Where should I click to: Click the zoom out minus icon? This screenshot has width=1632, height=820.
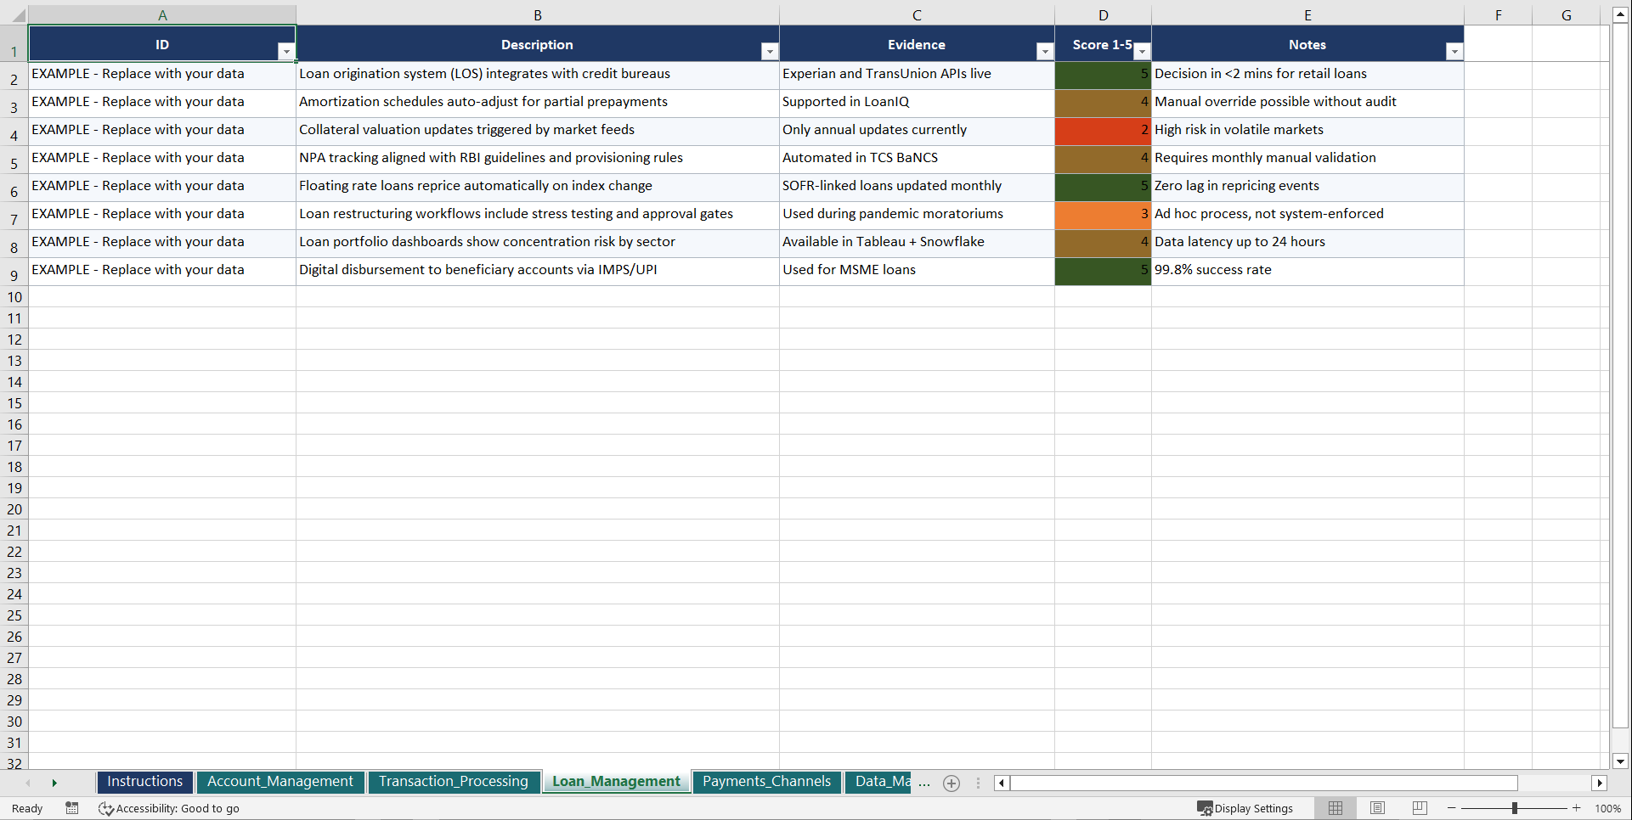pos(1451,808)
